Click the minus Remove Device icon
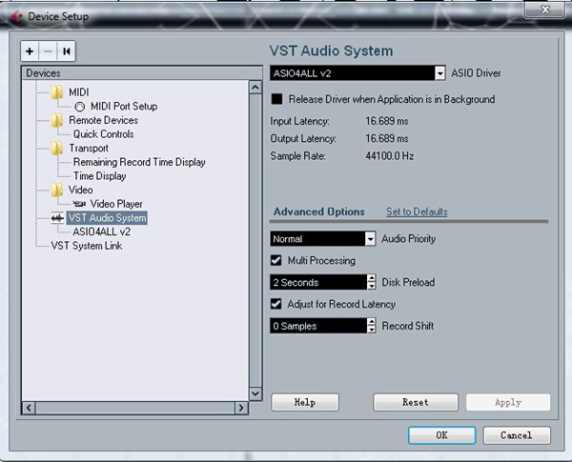The image size is (572, 462). [x=48, y=51]
